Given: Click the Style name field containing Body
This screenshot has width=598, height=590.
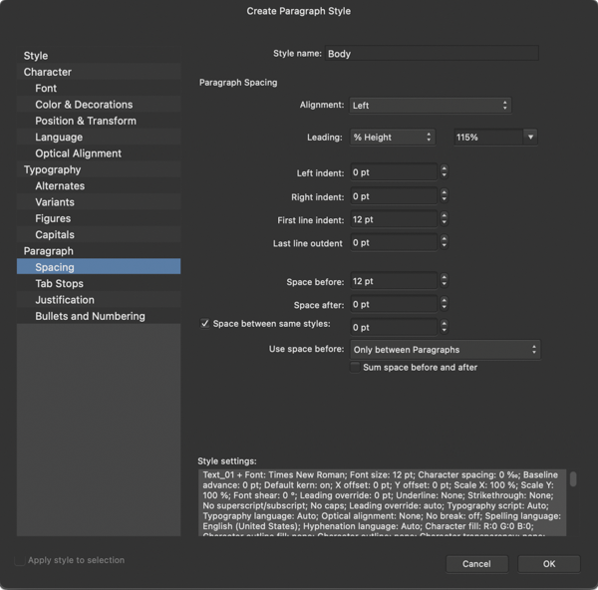Looking at the screenshot, I should pyautogui.click(x=432, y=54).
